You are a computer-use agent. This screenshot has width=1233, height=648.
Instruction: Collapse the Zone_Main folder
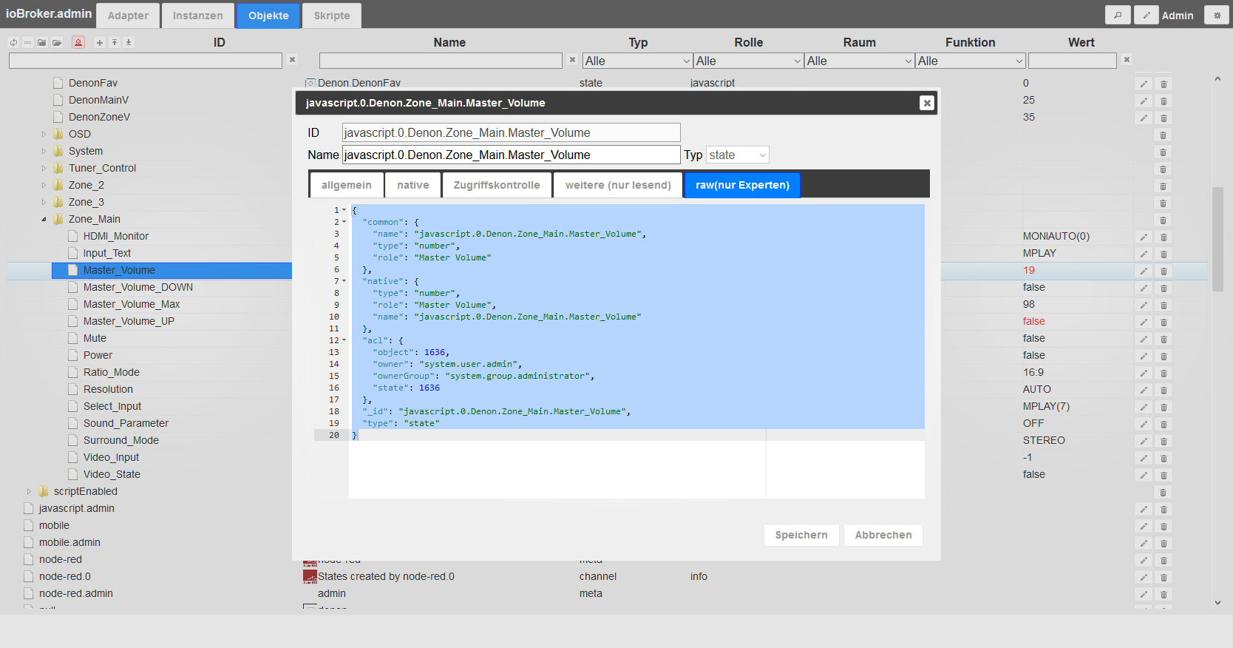pyautogui.click(x=44, y=219)
